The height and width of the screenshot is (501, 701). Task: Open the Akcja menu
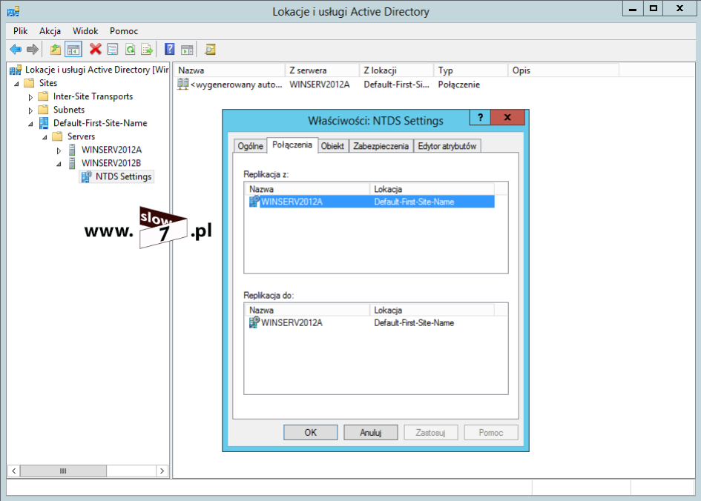coord(50,31)
